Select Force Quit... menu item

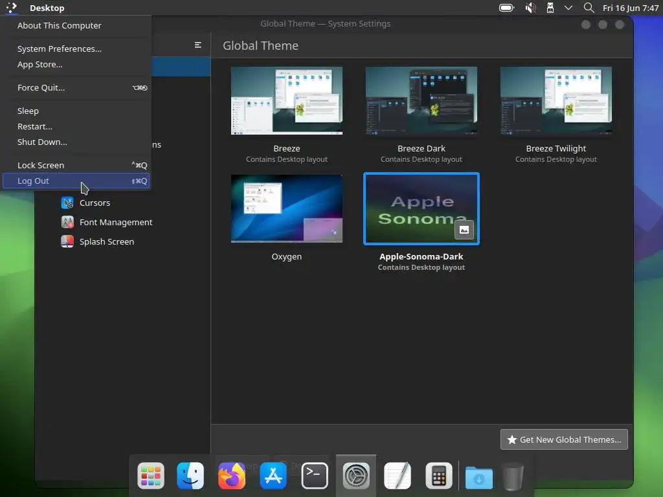[76, 87]
